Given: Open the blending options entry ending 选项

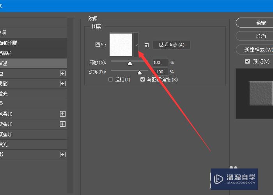Looking at the screenshot, I should pos(34,33).
